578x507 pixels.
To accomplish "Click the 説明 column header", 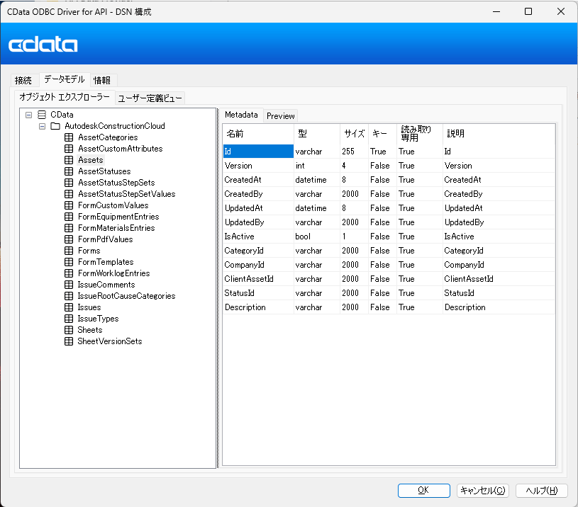I will (x=499, y=134).
